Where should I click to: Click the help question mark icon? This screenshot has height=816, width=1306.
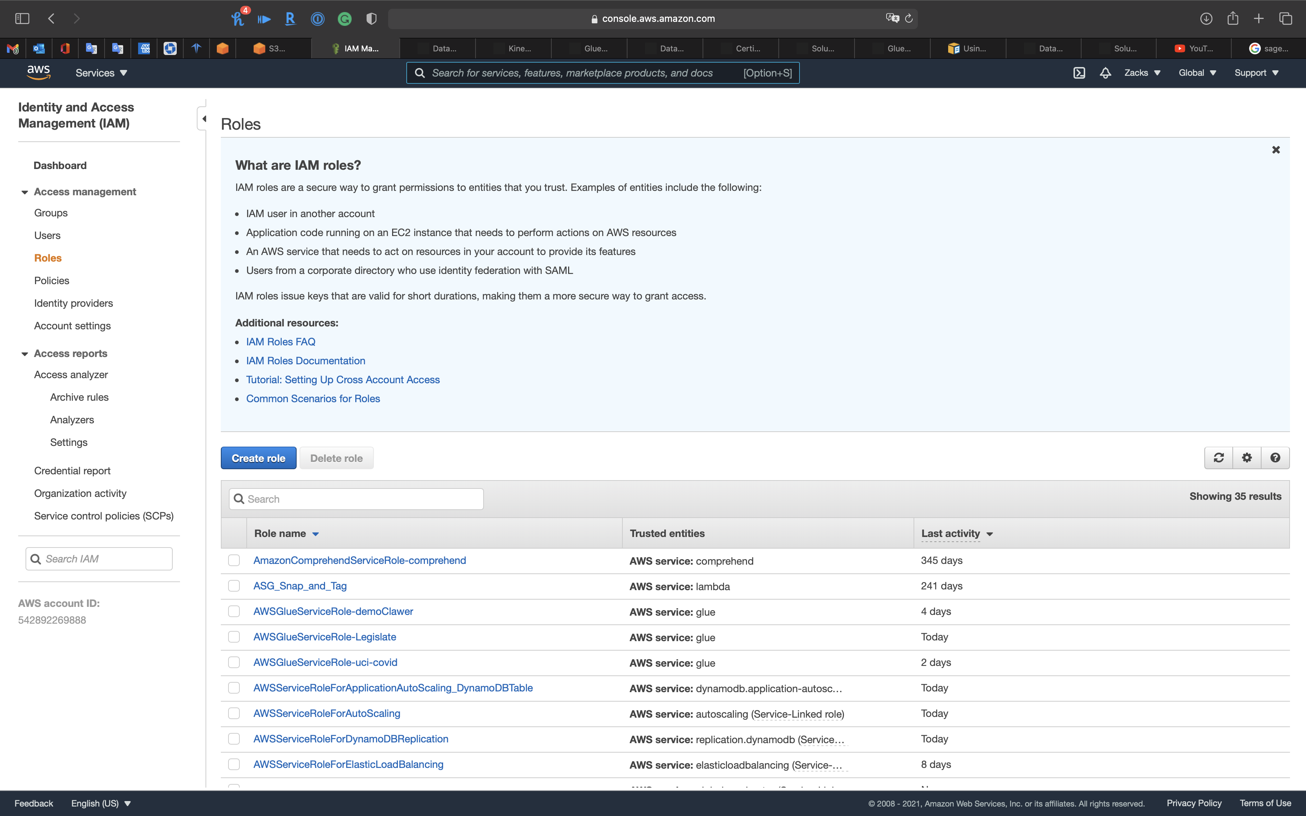1275,458
